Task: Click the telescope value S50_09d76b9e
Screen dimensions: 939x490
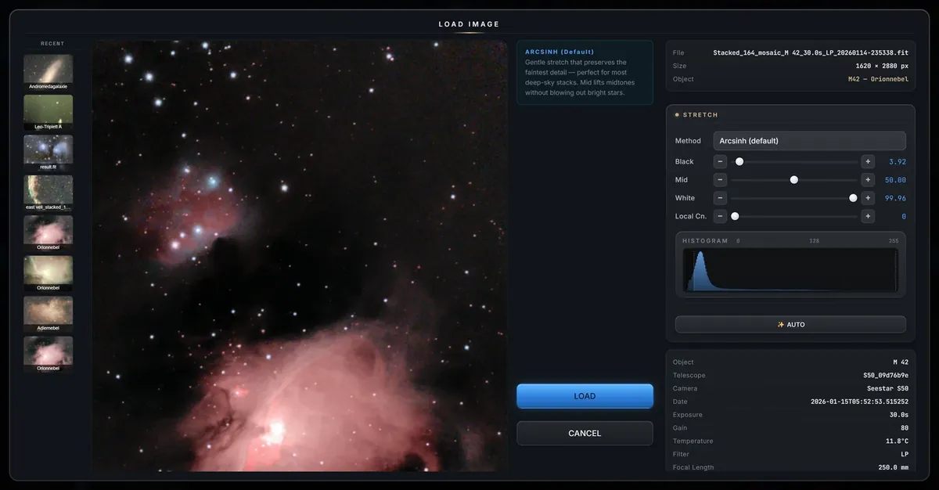Action: pyautogui.click(x=885, y=375)
